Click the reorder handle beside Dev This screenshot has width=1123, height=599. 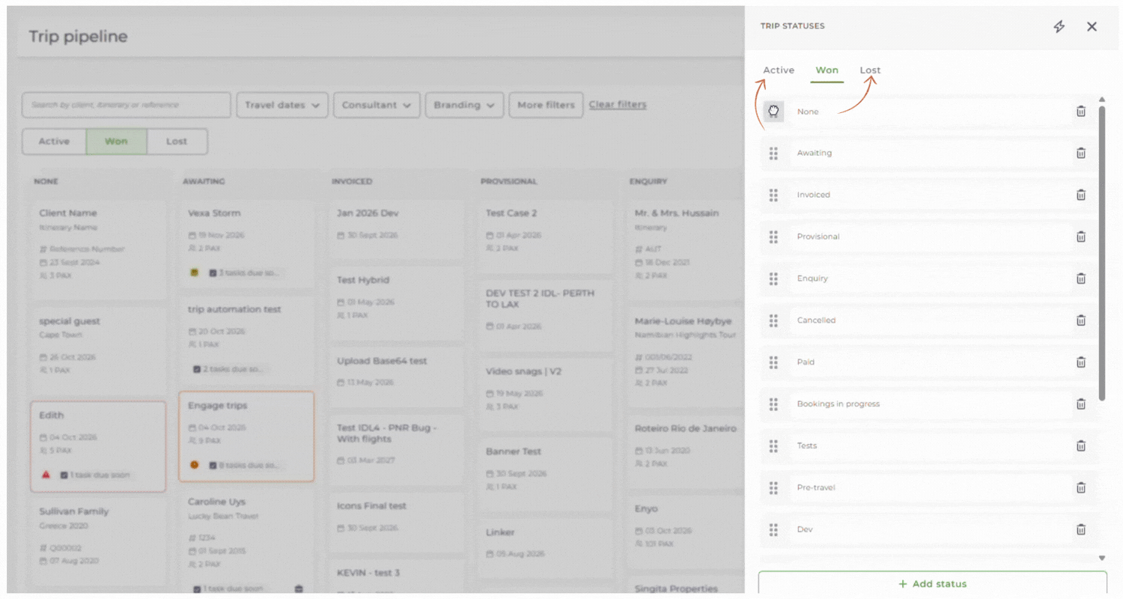click(773, 529)
